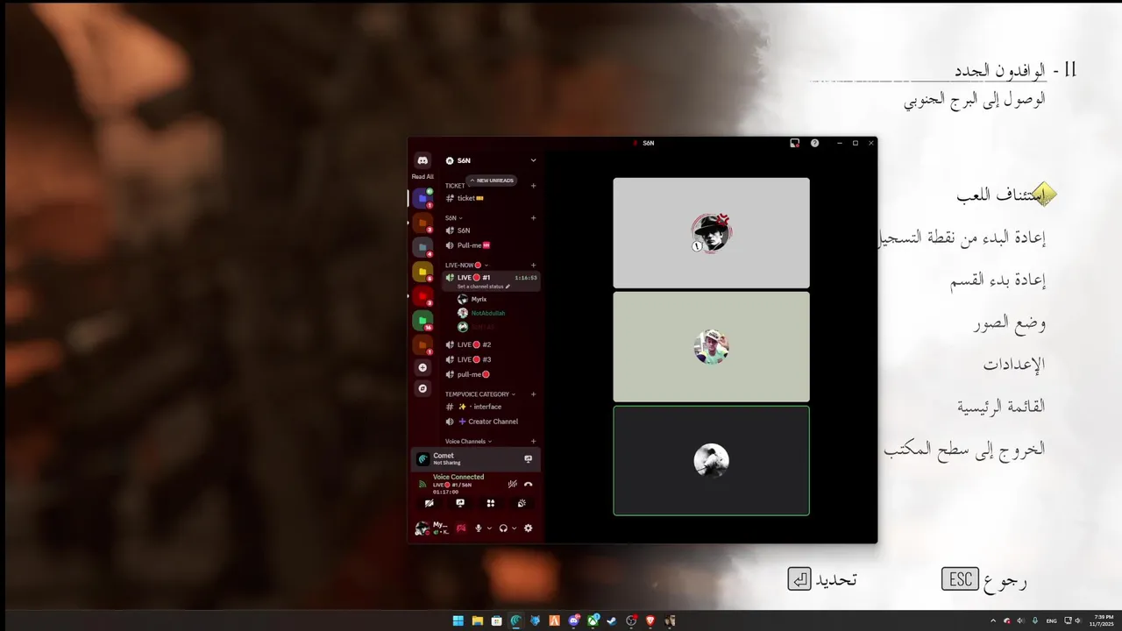
Task: Show hidden system tray icons chevron
Action: click(993, 620)
